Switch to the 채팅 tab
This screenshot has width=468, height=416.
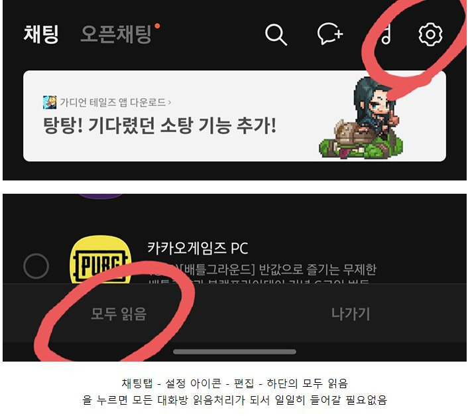pos(41,34)
